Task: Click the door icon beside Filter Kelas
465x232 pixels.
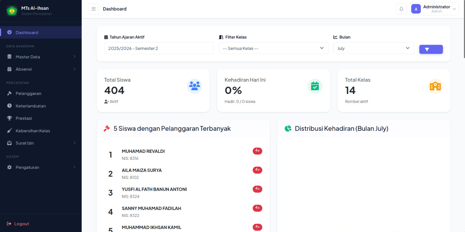Action: (221, 37)
